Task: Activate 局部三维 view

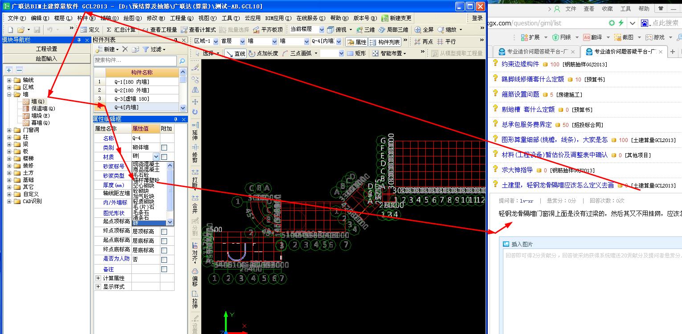Action: tap(393, 29)
